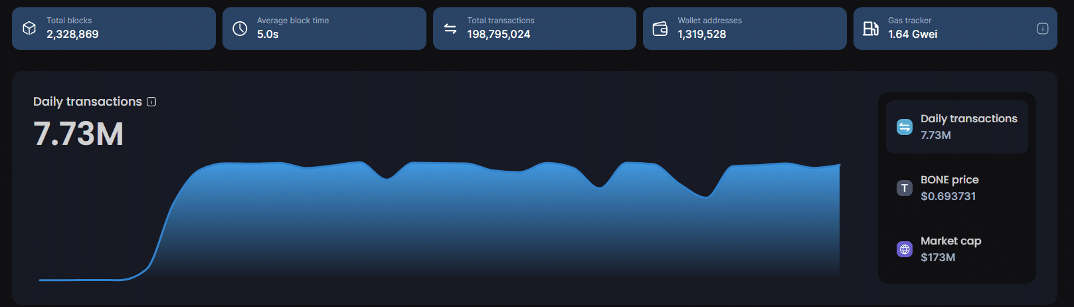Click the $0.693731 BONE price value
This screenshot has width=1074, height=307.
[x=948, y=196]
